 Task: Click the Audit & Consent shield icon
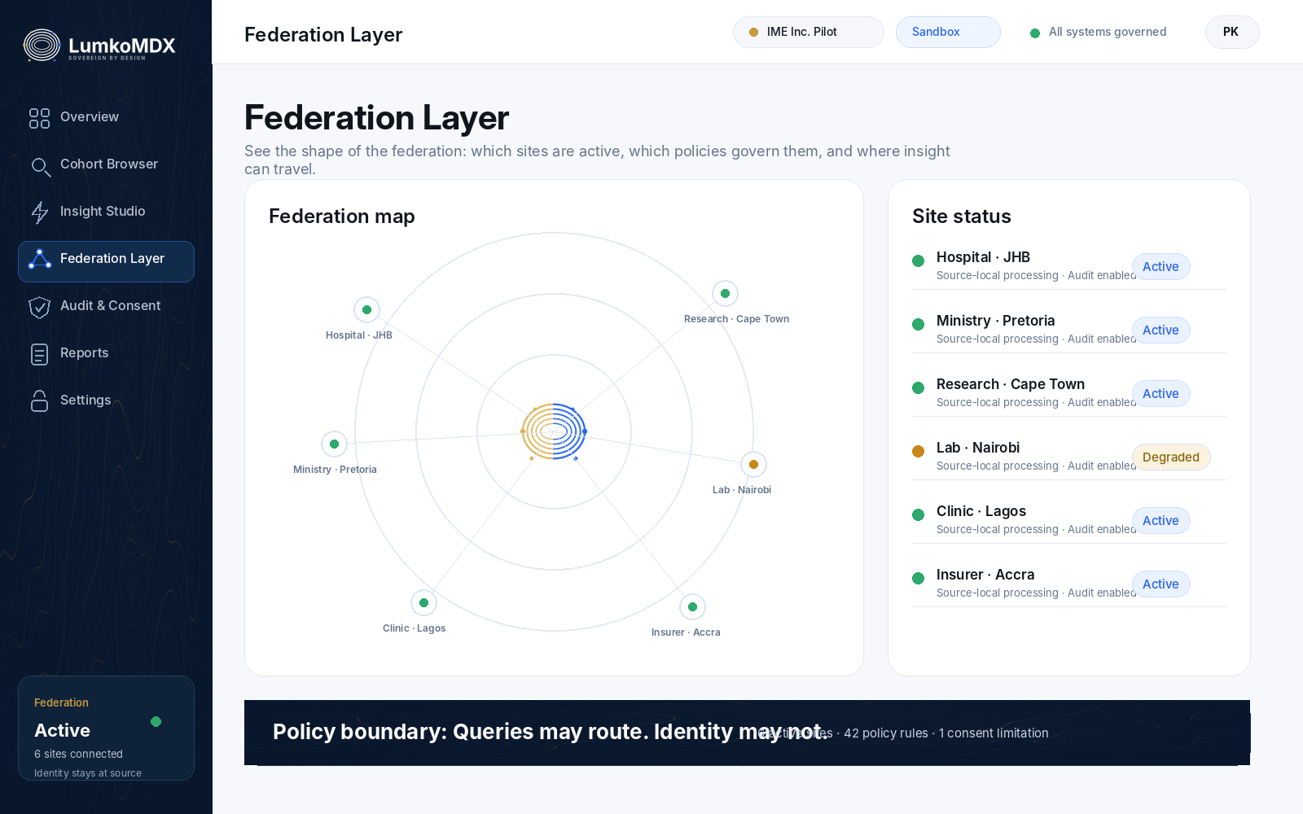coord(39,307)
